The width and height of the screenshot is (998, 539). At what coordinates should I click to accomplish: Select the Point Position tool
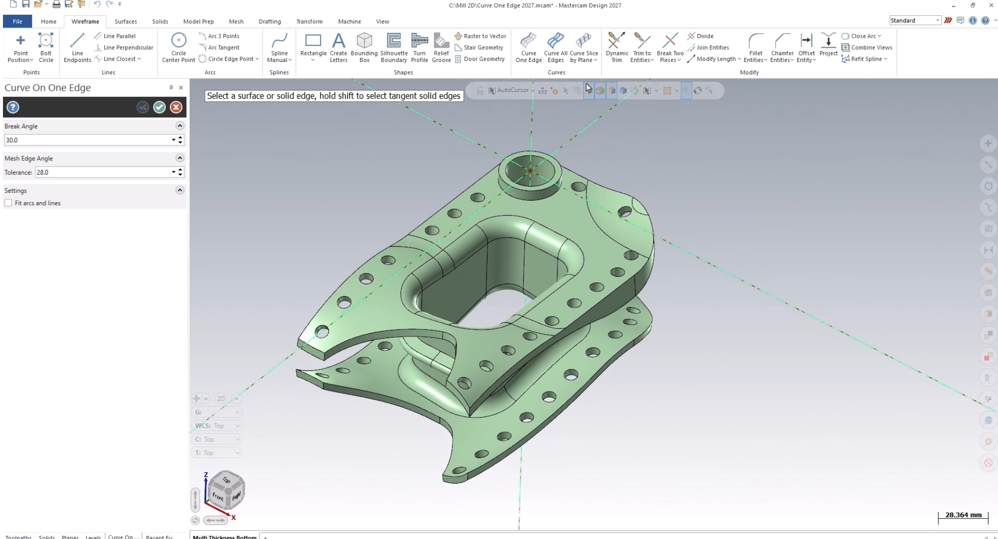(20, 48)
